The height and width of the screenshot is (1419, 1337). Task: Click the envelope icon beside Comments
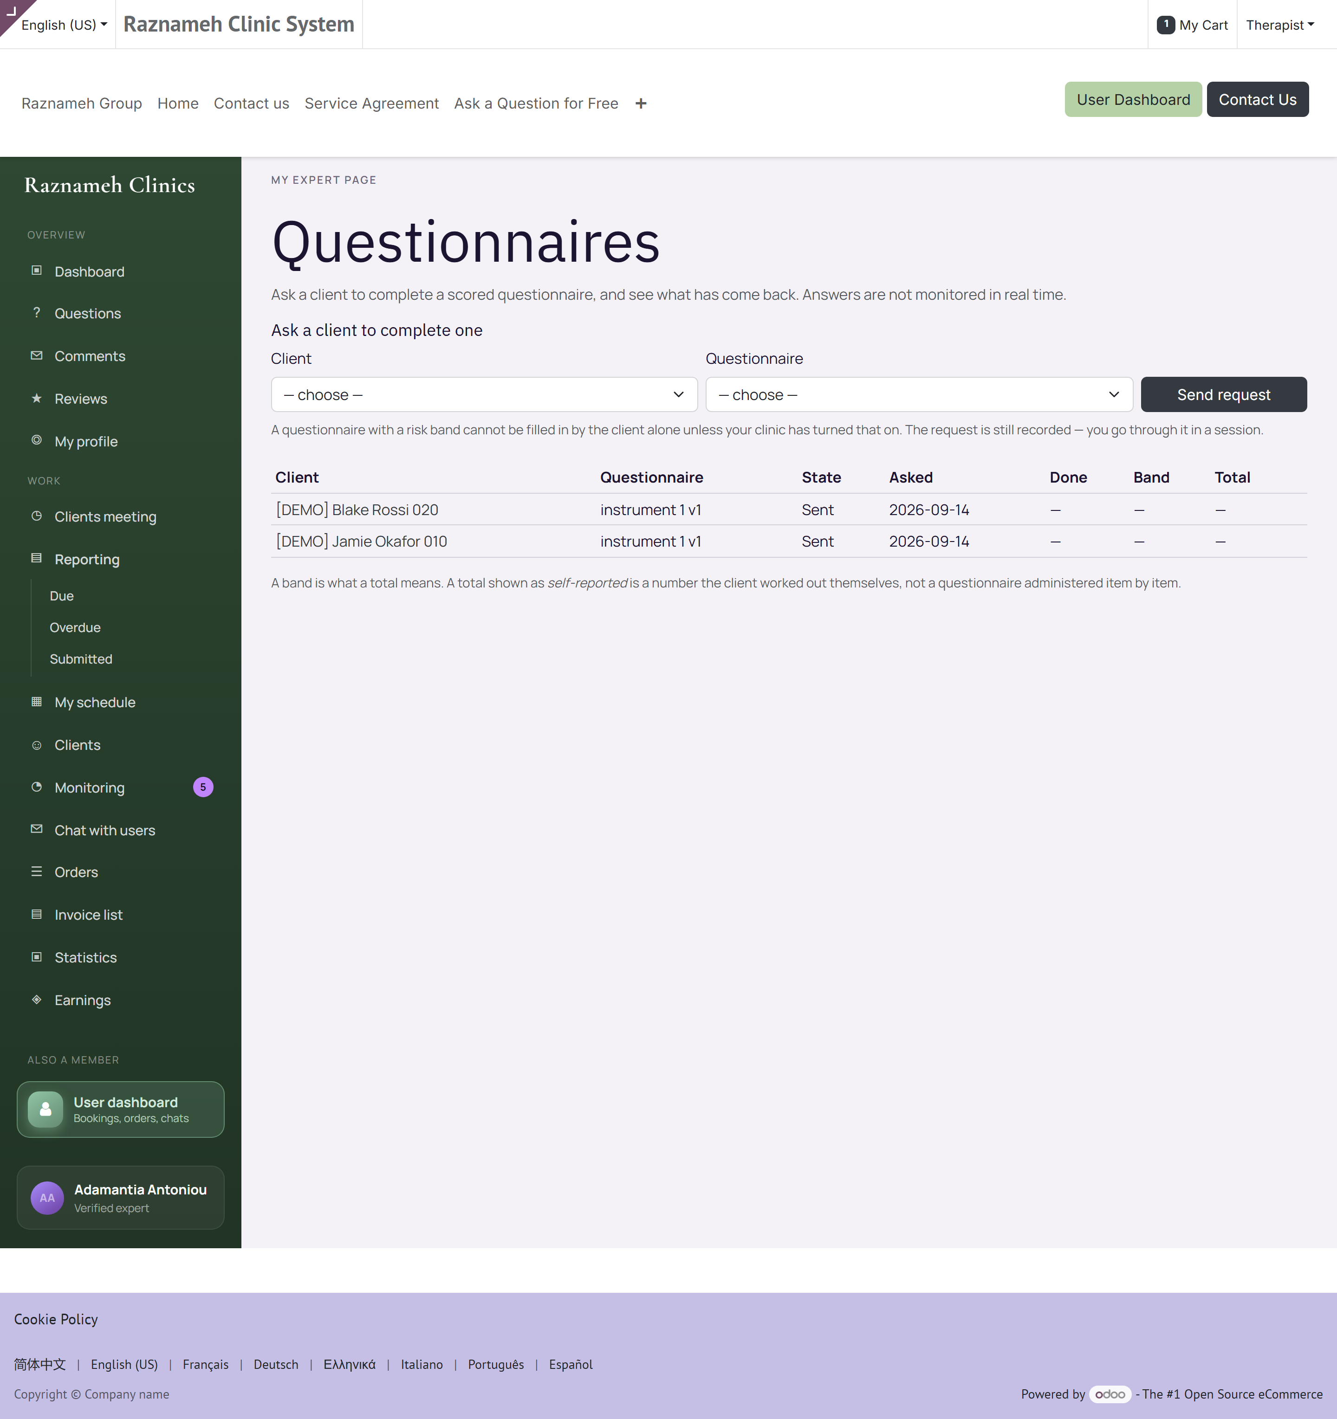coord(36,355)
